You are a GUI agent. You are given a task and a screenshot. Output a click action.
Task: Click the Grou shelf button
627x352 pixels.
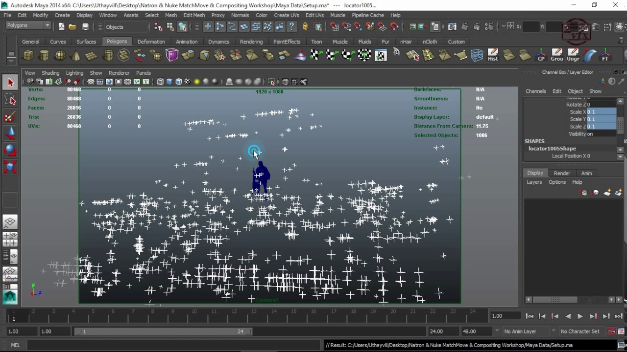(557, 55)
